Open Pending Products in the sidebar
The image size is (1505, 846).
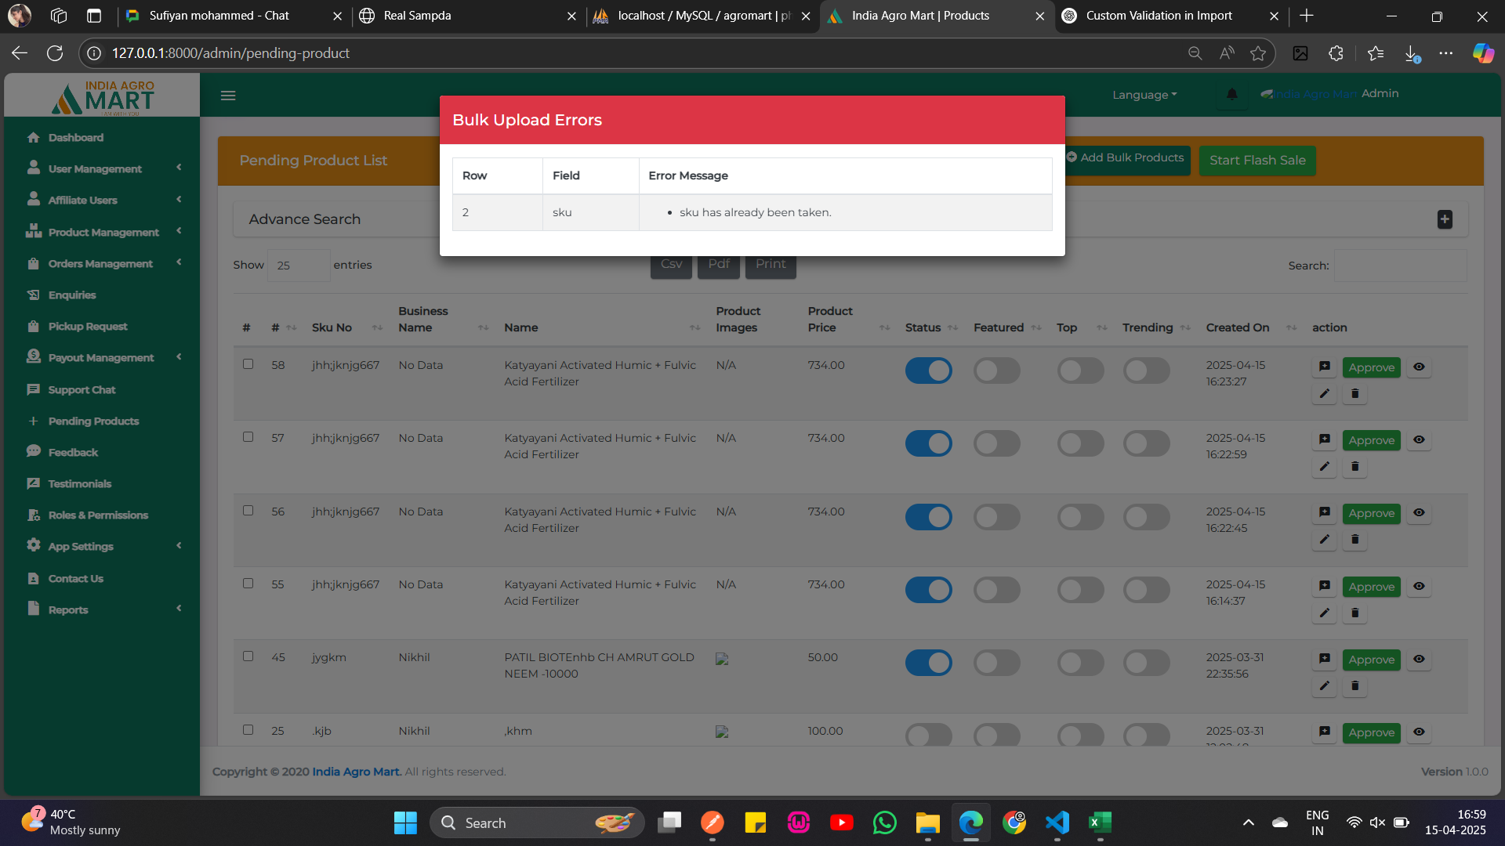point(93,421)
